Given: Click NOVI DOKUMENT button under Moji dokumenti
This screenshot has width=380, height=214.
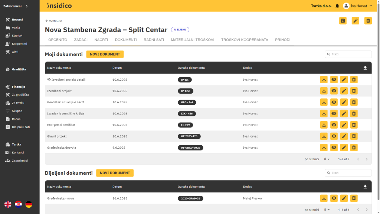Looking at the screenshot, I should pos(105,54).
